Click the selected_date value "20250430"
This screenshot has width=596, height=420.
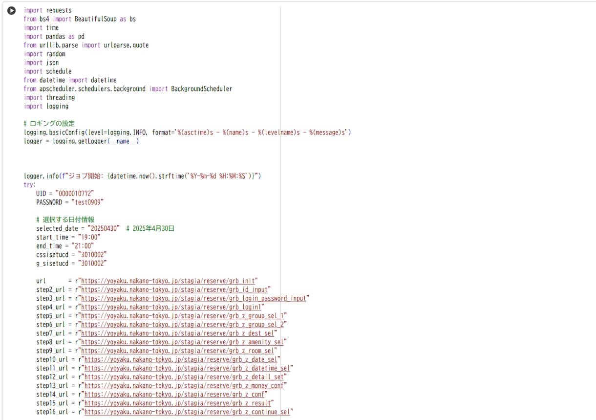click(104, 228)
